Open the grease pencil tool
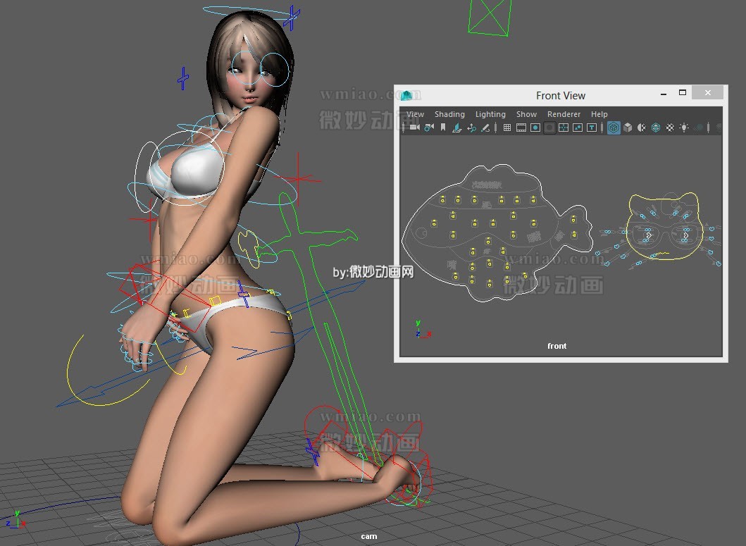Image resolution: width=746 pixels, height=546 pixels. 485,128
